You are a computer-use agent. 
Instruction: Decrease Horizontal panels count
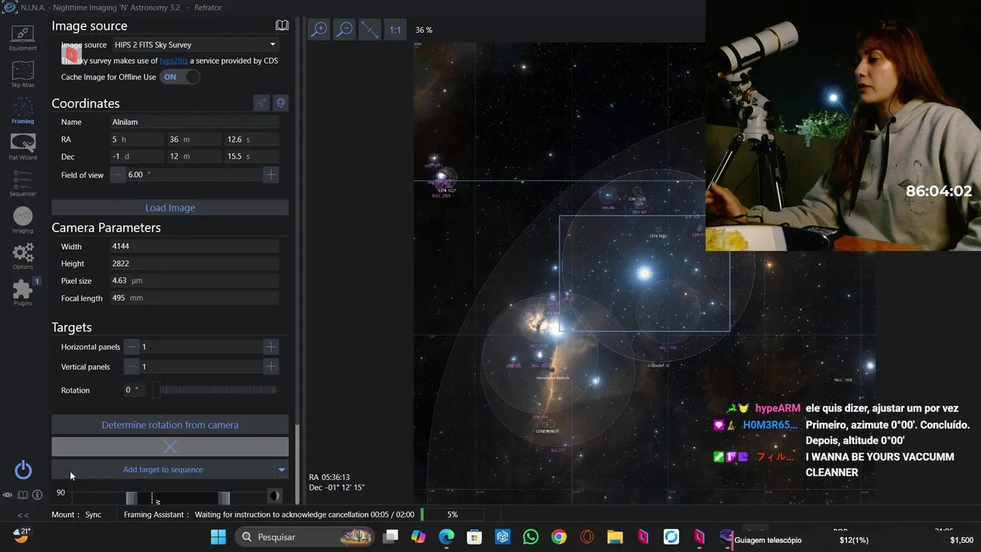[132, 347]
